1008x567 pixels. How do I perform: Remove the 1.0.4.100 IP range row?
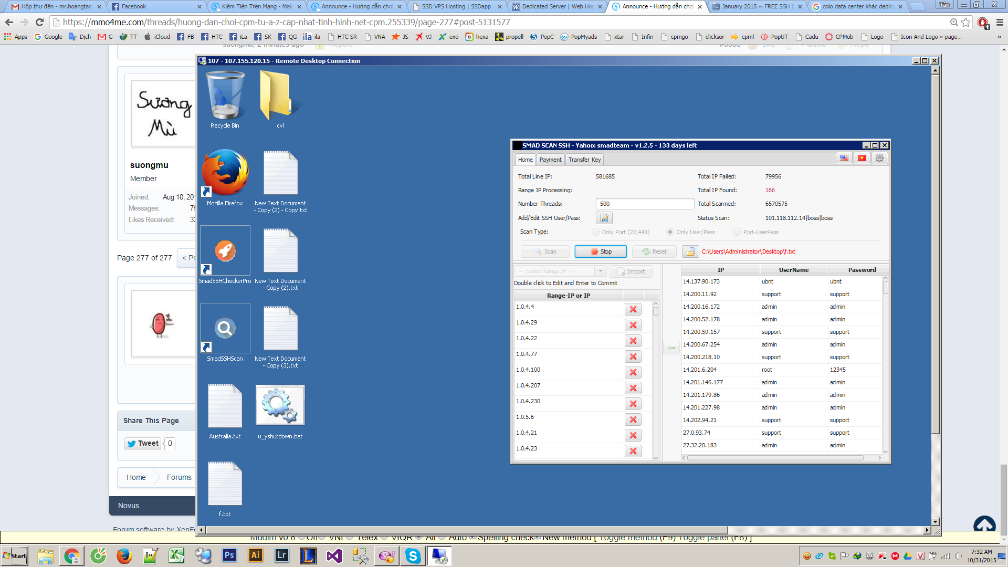[633, 373]
